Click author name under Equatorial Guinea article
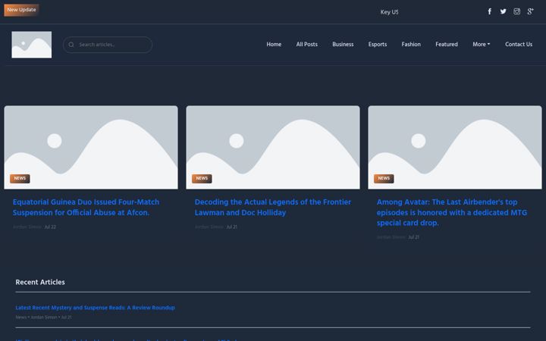 coord(27,227)
